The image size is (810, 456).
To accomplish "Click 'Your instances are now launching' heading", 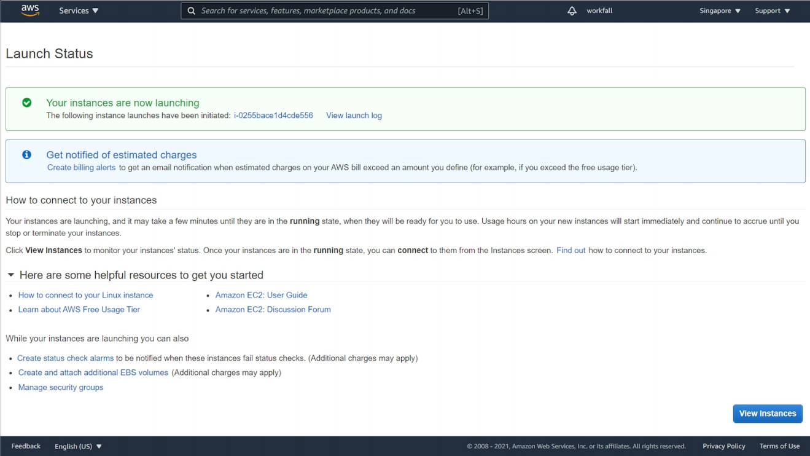I will pyautogui.click(x=123, y=103).
